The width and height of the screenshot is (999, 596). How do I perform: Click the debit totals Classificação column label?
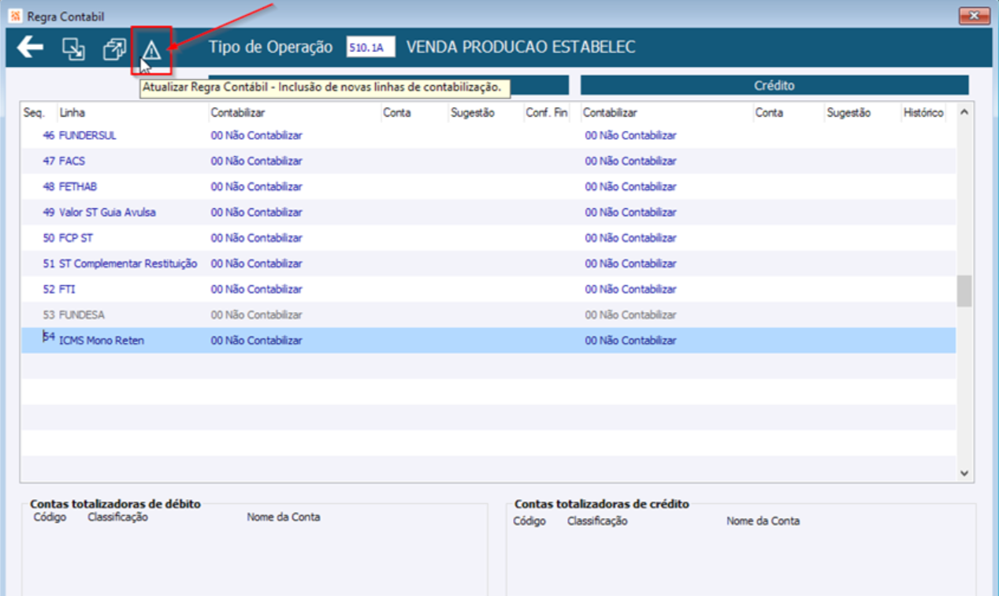(x=117, y=517)
